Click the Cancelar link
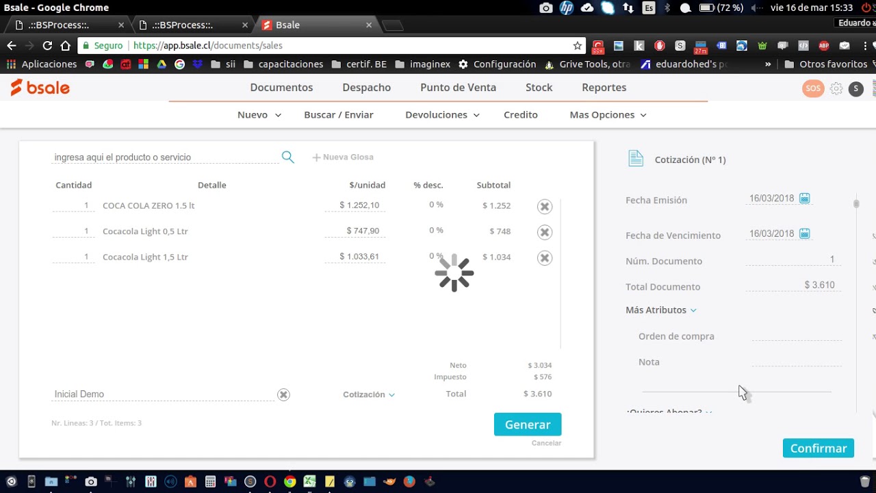This screenshot has width=876, height=493. (546, 443)
